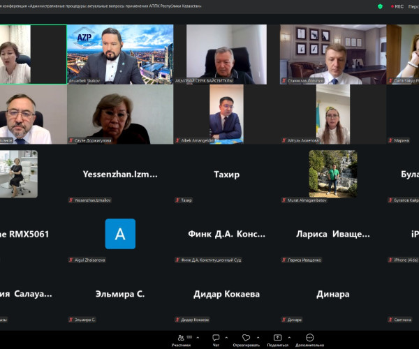Expand the Participants options chevron
The width and height of the screenshot is (419, 349).
point(198,338)
